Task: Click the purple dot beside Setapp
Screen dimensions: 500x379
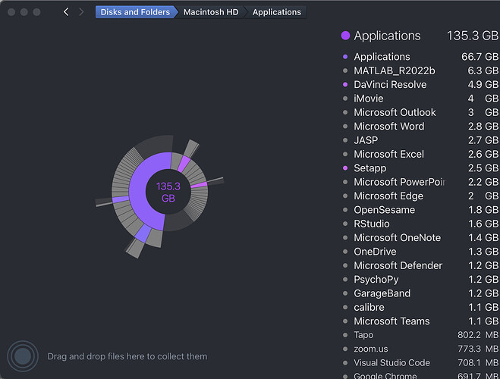Action: (345, 168)
